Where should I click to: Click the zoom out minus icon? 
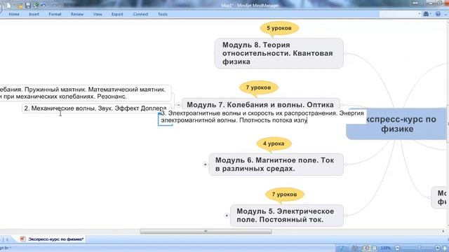[398, 248]
